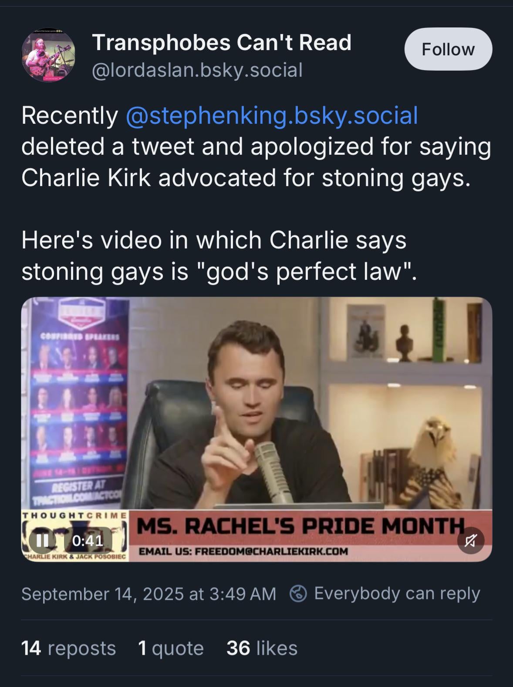
Task: Click the post text about the deleted tweet
Action: (256, 146)
